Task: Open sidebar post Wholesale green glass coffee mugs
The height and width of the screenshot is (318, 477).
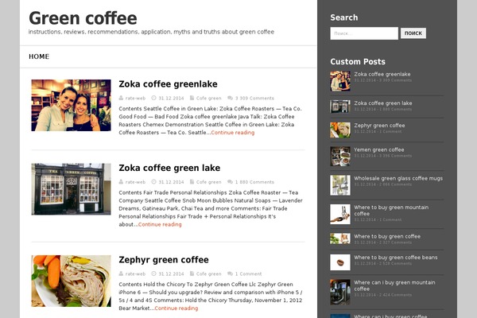Action: (398, 178)
